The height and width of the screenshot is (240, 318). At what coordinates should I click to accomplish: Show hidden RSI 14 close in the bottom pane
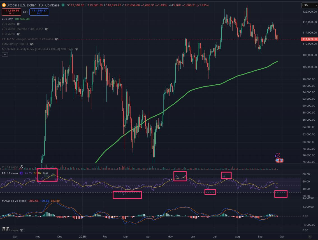22,230
